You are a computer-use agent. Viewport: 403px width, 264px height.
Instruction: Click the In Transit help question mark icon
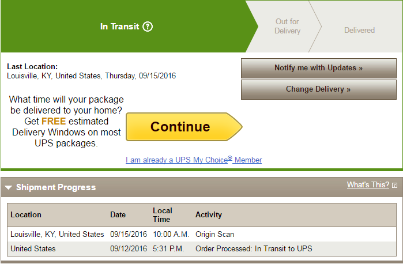[148, 27]
